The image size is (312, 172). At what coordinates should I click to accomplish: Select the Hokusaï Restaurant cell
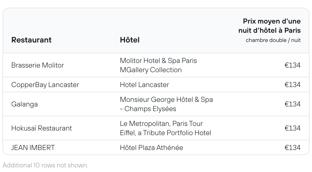tap(41, 128)
